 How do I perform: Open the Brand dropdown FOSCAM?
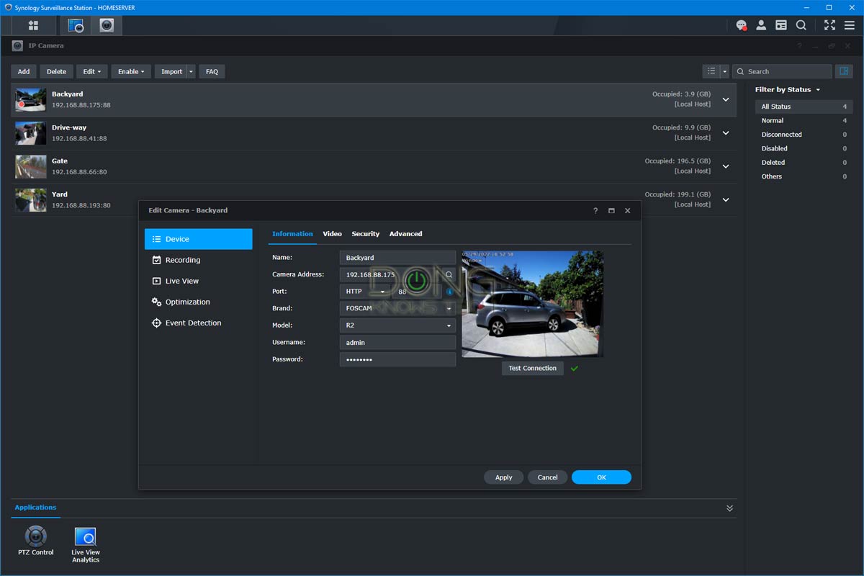pos(397,308)
